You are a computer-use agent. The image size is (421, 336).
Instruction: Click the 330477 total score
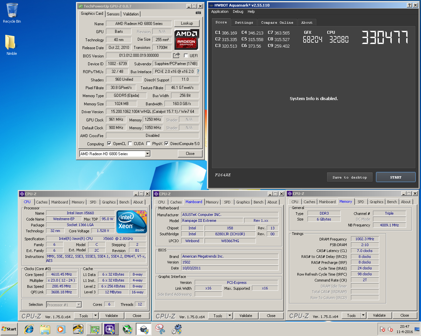tap(385, 37)
